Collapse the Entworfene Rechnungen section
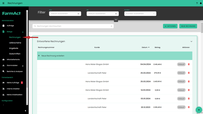Viewport: 203px width, 114px height. (x=191, y=42)
